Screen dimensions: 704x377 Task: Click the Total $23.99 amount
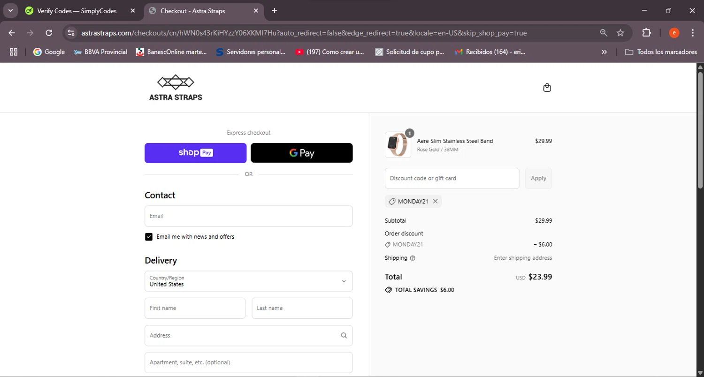pos(540,277)
